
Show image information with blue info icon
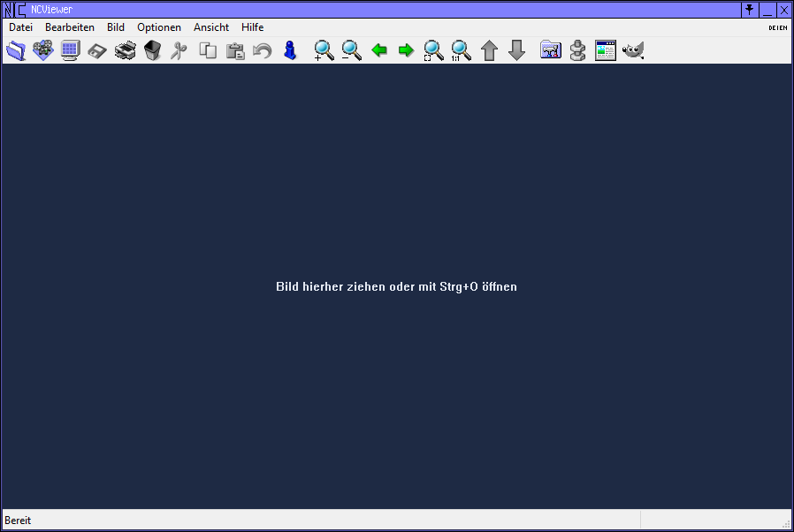coord(290,50)
